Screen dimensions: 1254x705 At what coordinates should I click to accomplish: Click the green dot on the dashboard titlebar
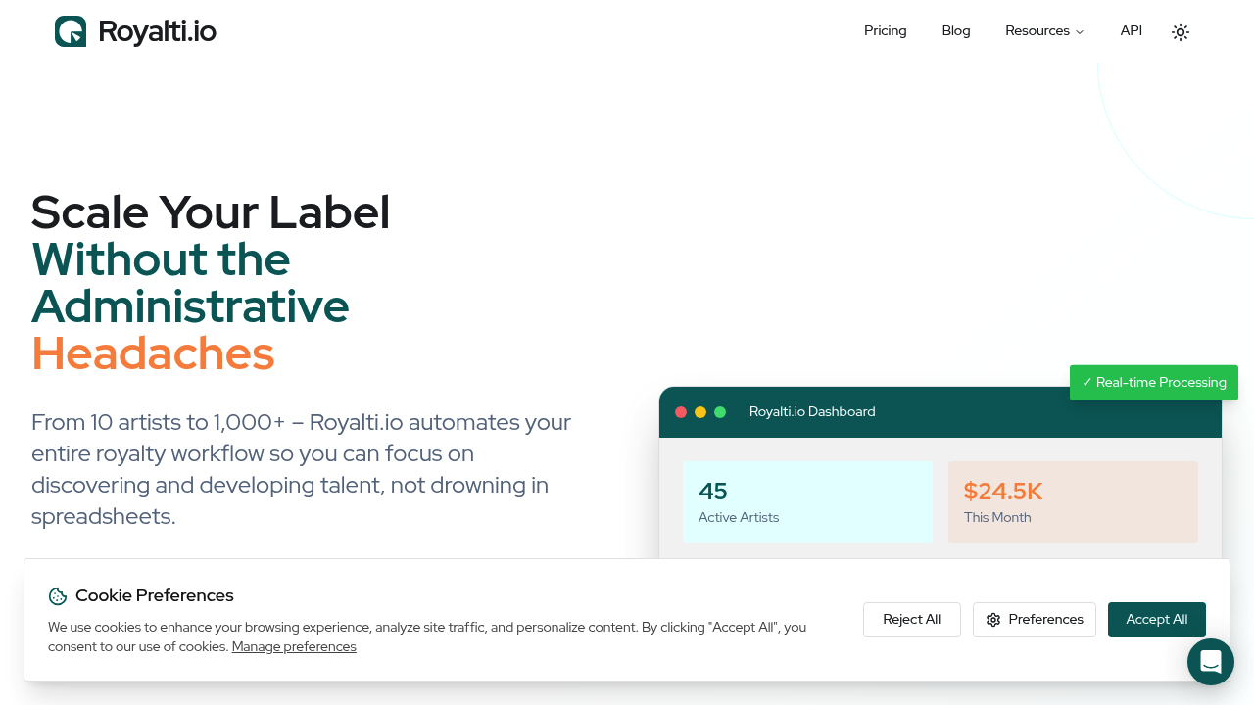pyautogui.click(x=720, y=412)
